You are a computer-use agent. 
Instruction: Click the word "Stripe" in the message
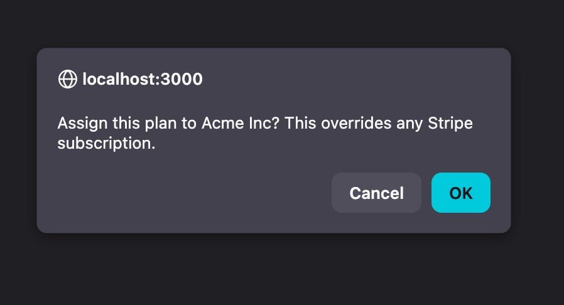(450, 124)
